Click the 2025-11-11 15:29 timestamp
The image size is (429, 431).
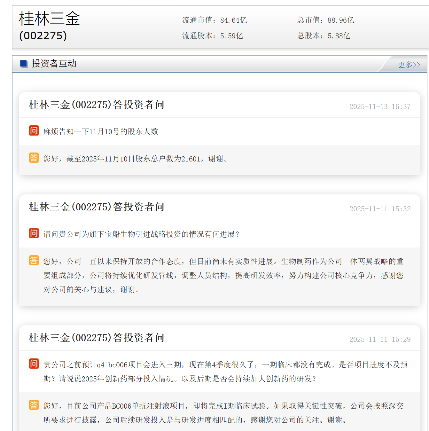point(380,339)
